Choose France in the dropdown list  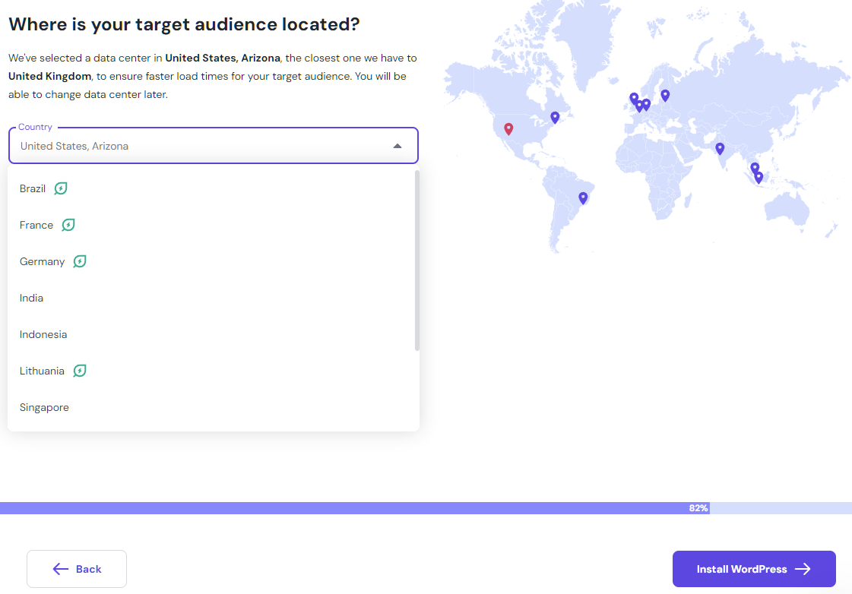point(36,225)
